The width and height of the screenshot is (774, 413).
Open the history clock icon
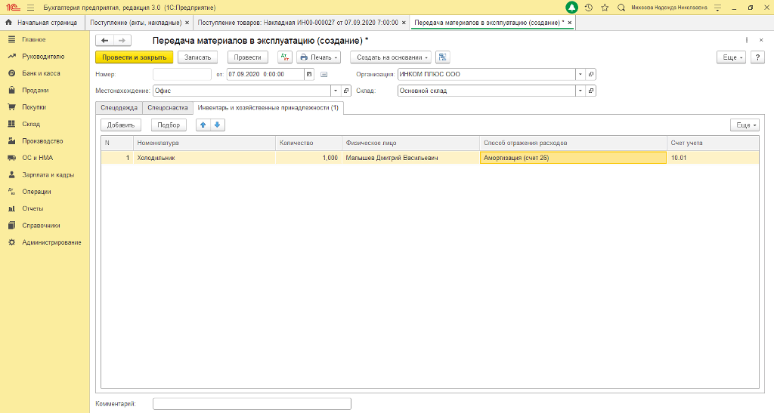click(589, 7)
